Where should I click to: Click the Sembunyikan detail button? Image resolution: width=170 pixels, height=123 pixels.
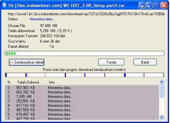tap(27, 62)
